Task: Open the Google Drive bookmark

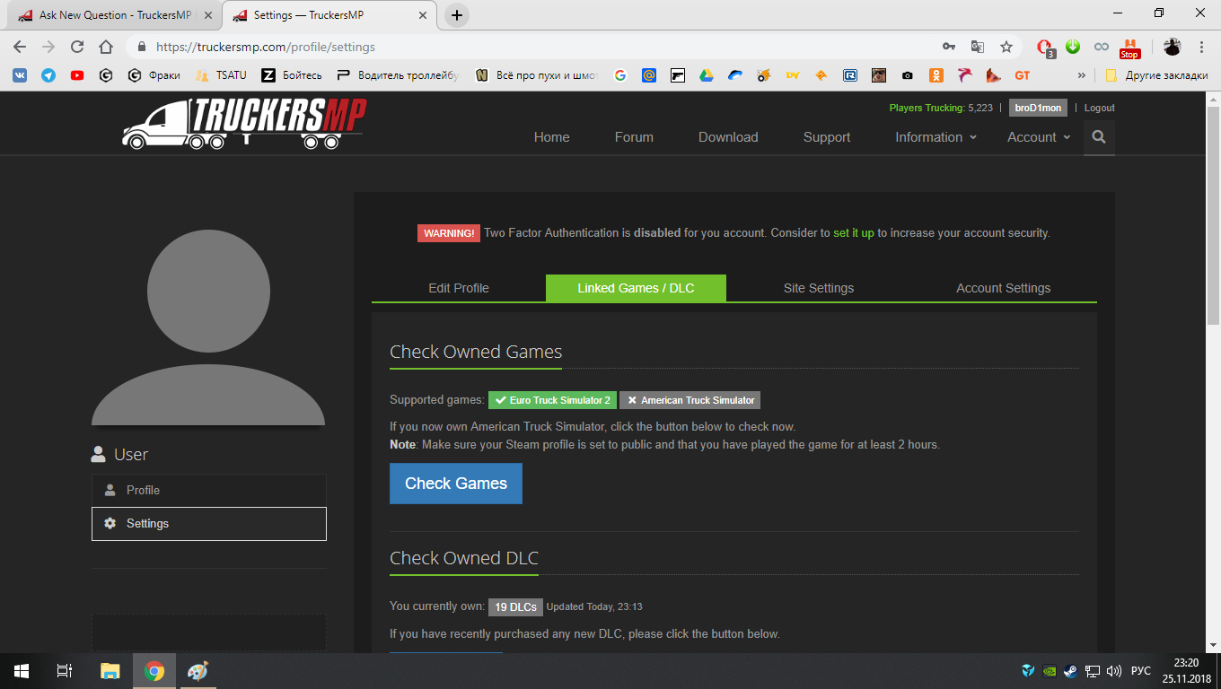Action: 707,75
